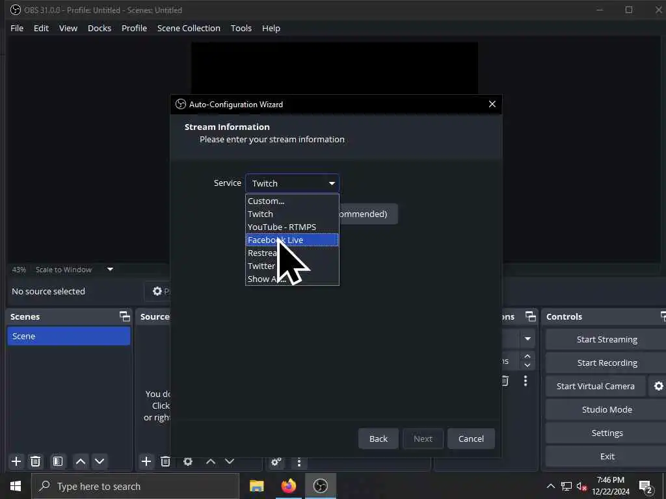Viewport: 666px width, 499px height.
Task: Pop out the Scene Transitions dock icon
Action: click(x=531, y=316)
